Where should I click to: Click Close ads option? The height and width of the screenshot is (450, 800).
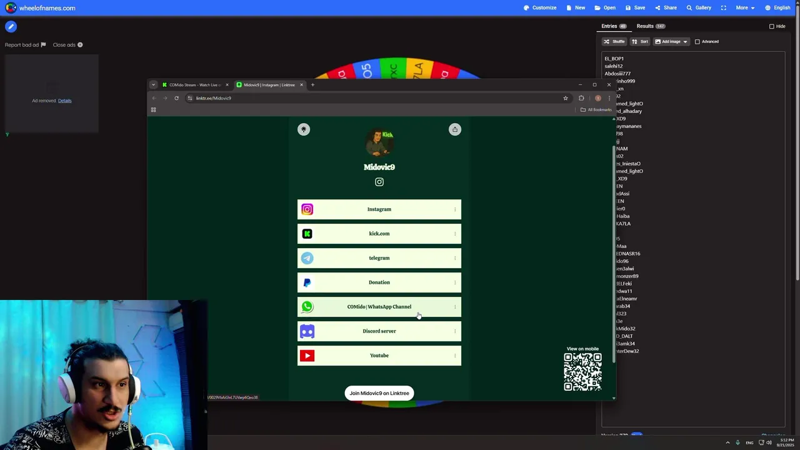[67, 45]
